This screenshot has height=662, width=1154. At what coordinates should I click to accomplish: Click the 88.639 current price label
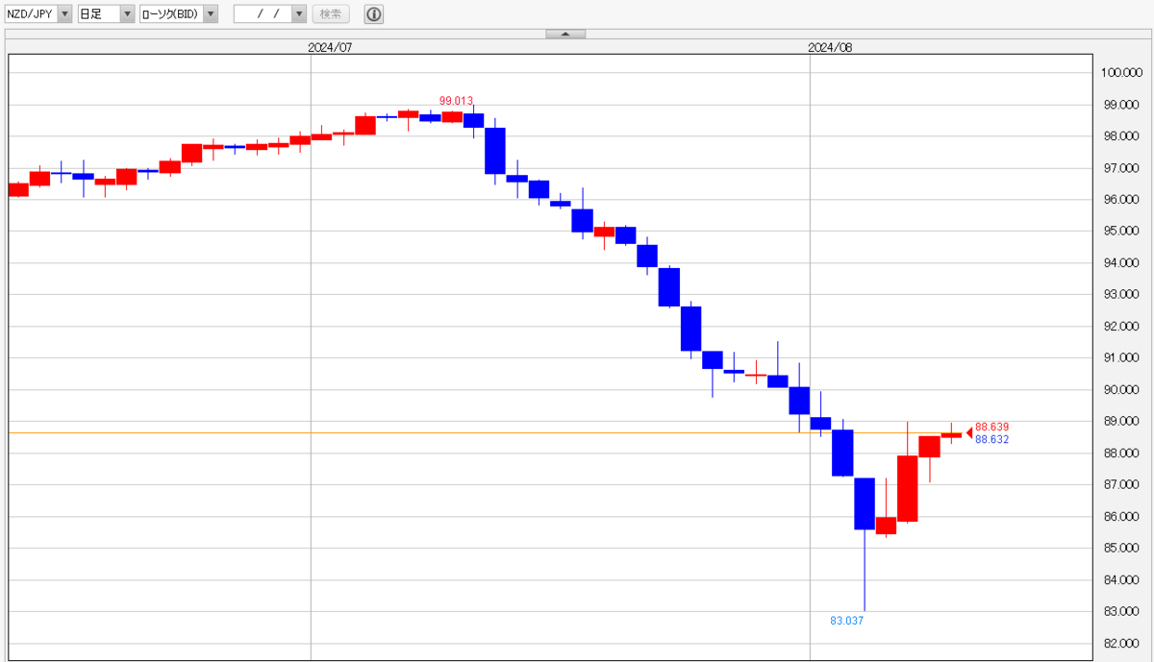click(991, 427)
